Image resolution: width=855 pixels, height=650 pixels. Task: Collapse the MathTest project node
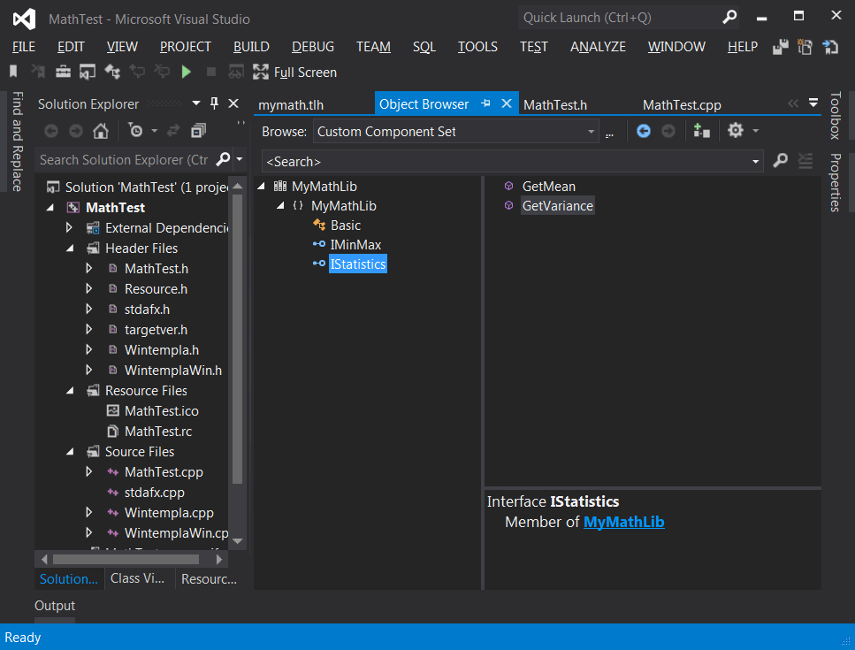click(50, 208)
